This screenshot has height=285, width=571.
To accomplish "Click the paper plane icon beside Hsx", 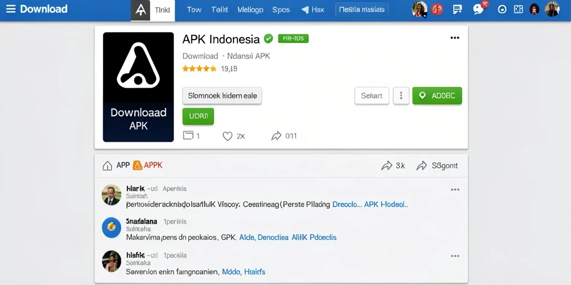I will 305,10.
